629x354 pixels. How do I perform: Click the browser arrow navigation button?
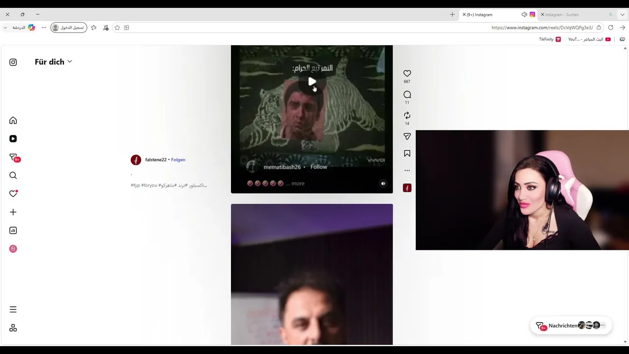coord(622,28)
